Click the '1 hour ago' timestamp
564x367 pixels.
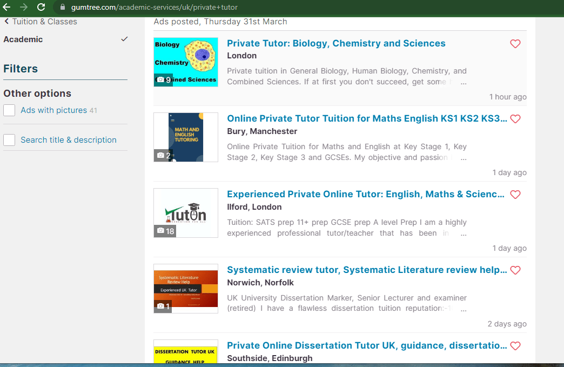tap(508, 97)
